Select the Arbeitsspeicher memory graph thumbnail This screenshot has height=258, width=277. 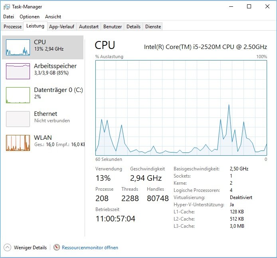coord(18,71)
